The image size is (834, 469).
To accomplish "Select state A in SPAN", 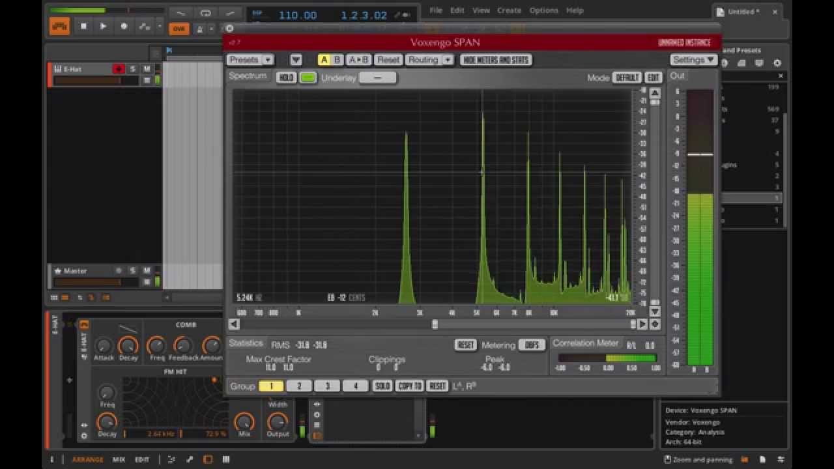I will pyautogui.click(x=324, y=60).
